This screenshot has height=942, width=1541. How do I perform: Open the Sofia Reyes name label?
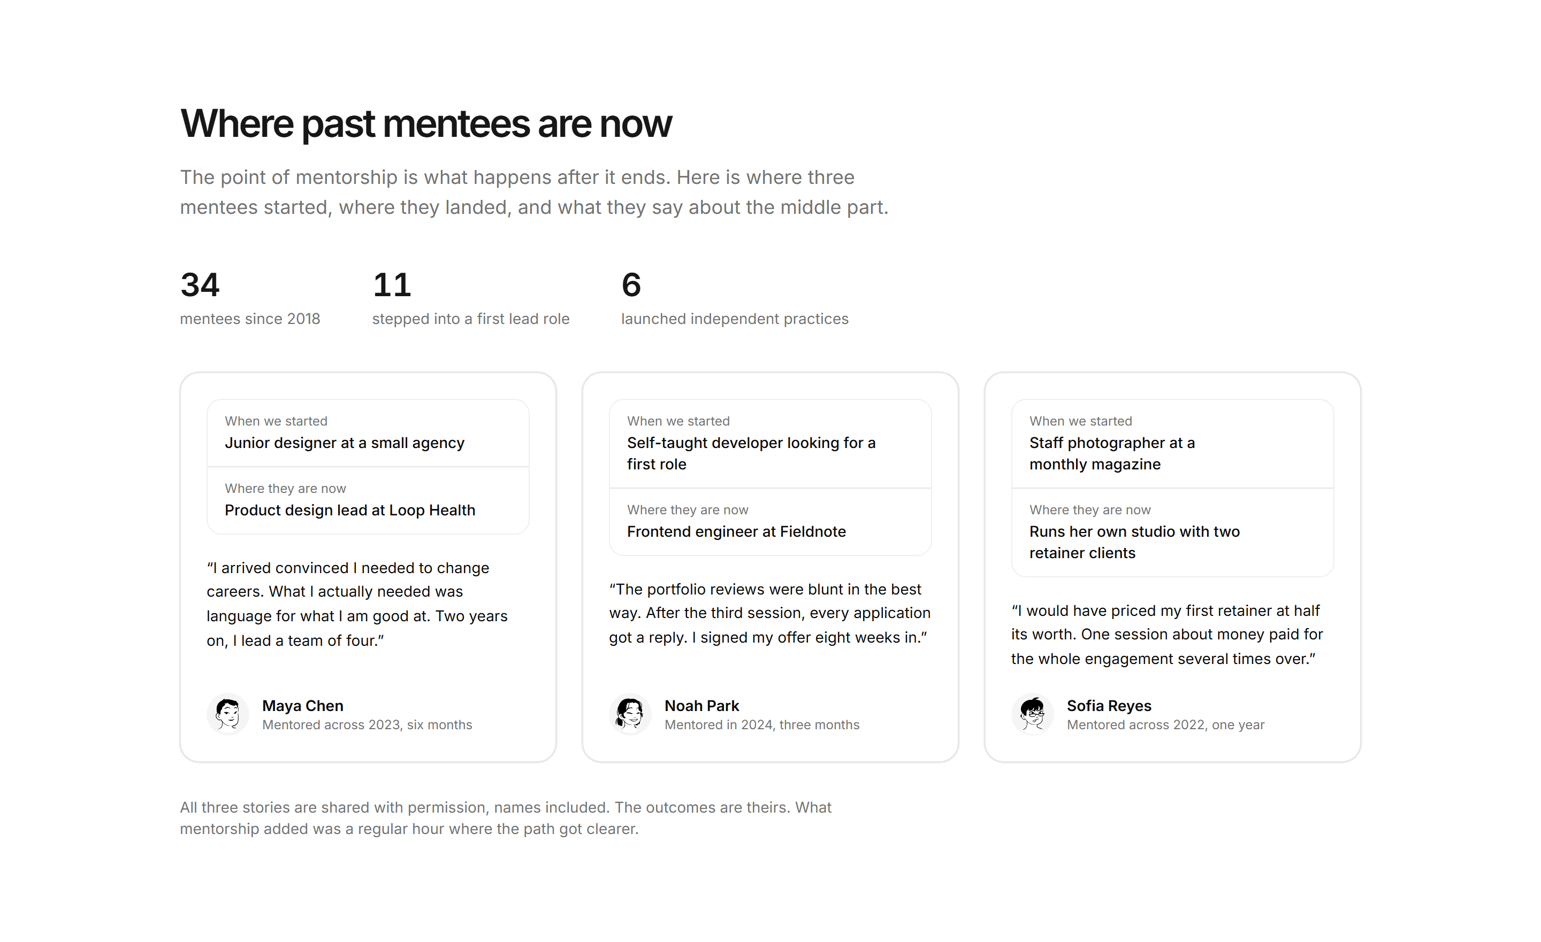(x=1109, y=705)
